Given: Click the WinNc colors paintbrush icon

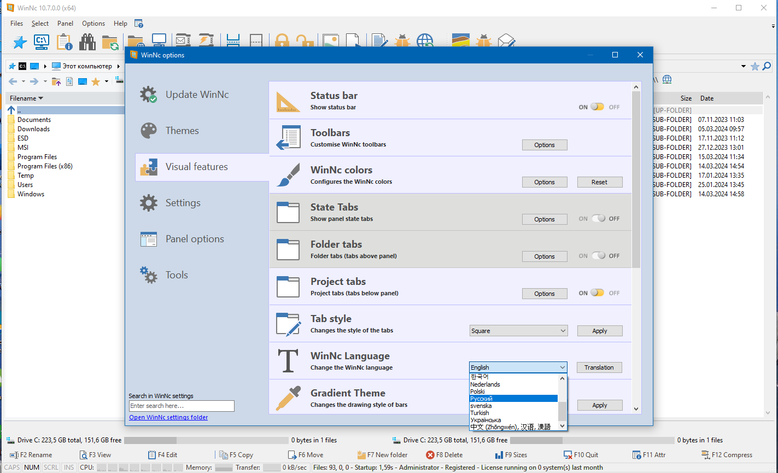Looking at the screenshot, I should tap(288, 175).
